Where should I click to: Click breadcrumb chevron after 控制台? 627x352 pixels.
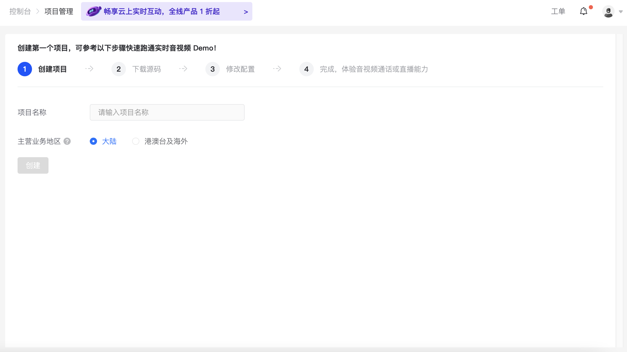point(38,11)
